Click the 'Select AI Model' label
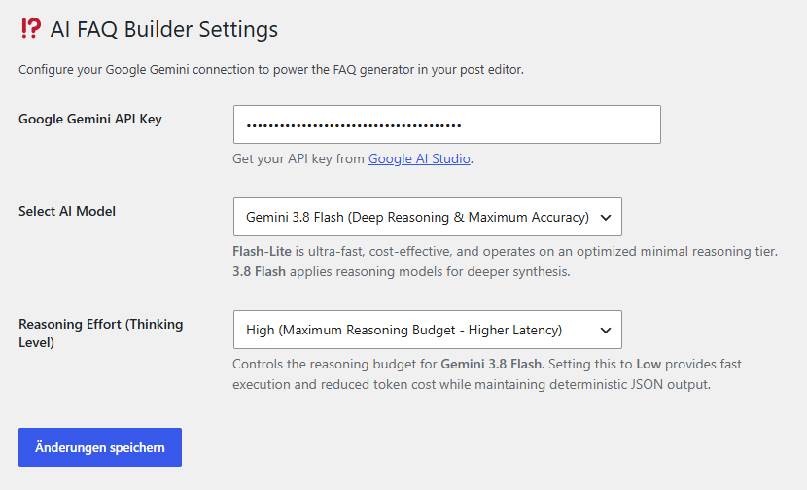Screen dimensions: 807x490 pos(67,212)
